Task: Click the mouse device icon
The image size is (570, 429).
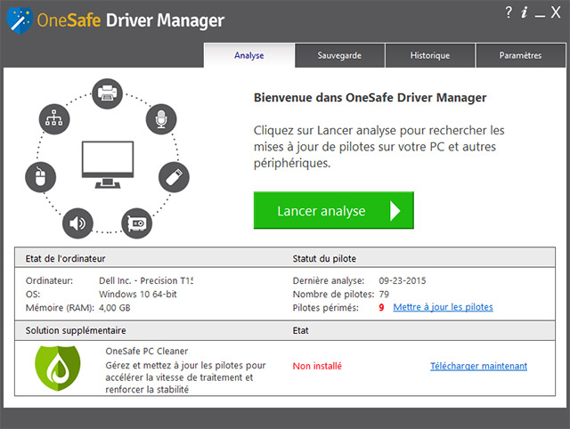Action: [40, 177]
